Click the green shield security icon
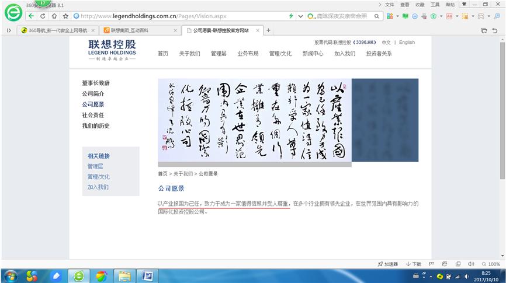 (x=434, y=16)
